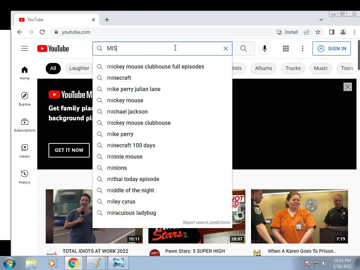Go back in Chrome
The image size is (360, 270).
point(20,32)
